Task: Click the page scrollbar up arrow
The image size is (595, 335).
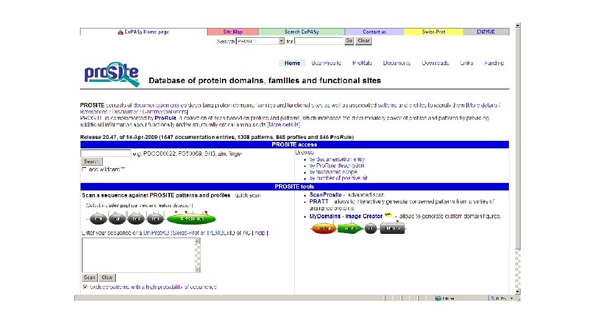Action: click(518, 25)
